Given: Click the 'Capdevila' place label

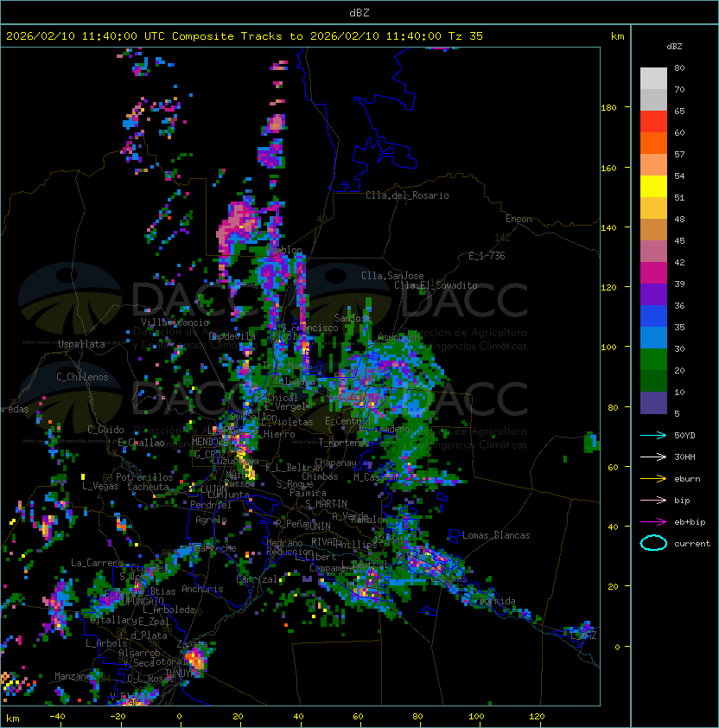Looking at the screenshot, I should point(232,336).
